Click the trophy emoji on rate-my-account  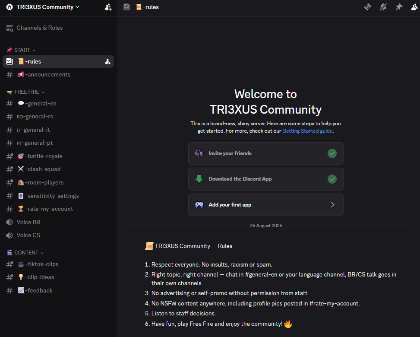coord(21,209)
